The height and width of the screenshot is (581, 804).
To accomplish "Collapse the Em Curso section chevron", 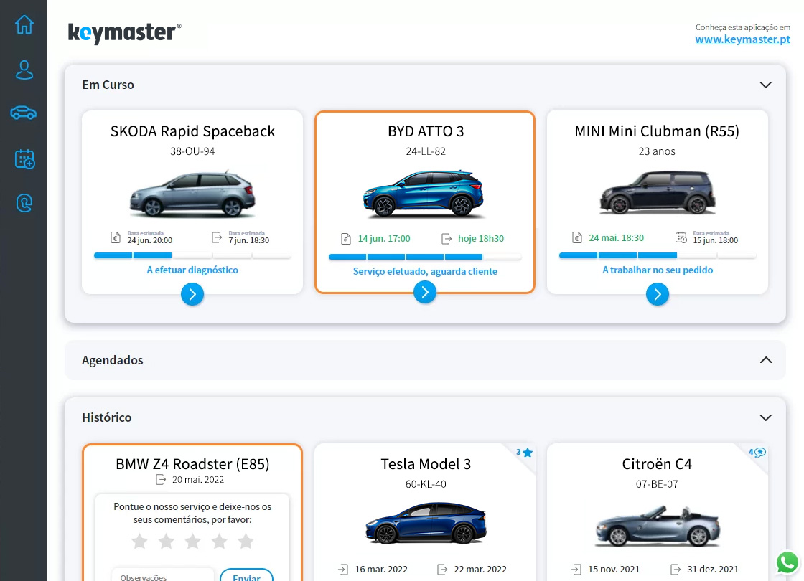I will pyautogui.click(x=765, y=85).
